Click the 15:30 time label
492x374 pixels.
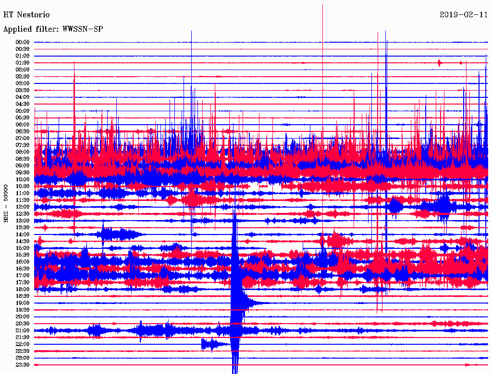(23, 255)
